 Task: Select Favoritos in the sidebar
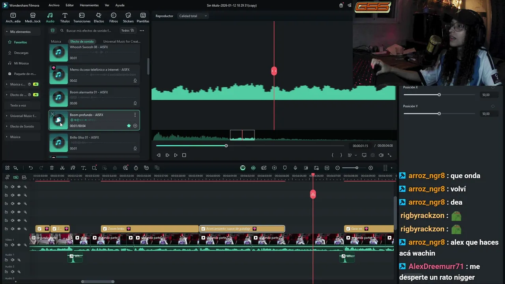pos(21,42)
